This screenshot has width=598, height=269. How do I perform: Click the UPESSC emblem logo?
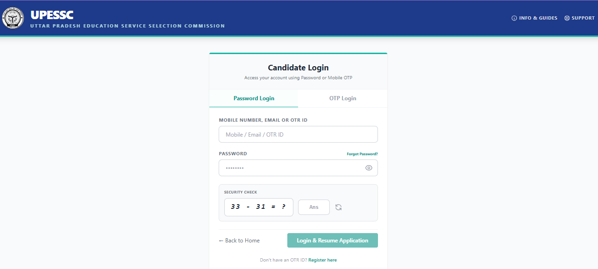[13, 18]
